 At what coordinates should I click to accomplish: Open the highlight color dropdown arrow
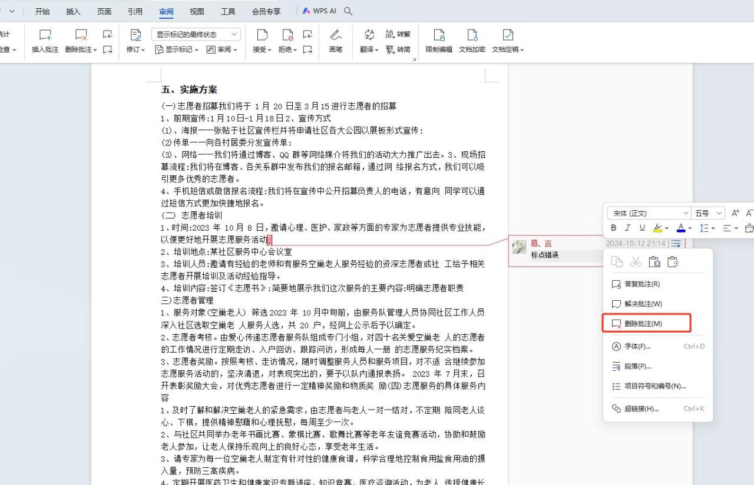(666, 228)
